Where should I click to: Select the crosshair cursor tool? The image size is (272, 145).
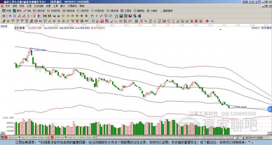pos(97,16)
